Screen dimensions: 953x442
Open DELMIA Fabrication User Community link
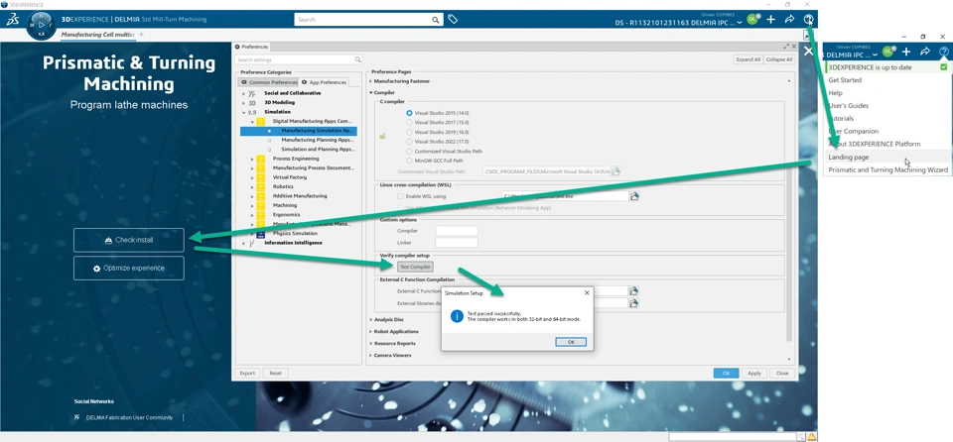click(129, 417)
